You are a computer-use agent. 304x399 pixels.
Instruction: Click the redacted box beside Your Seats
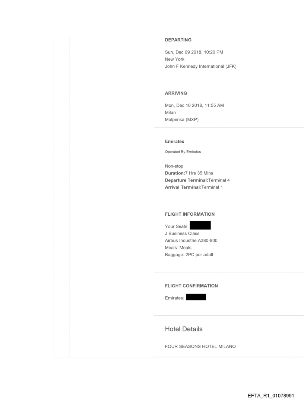coord(200,225)
